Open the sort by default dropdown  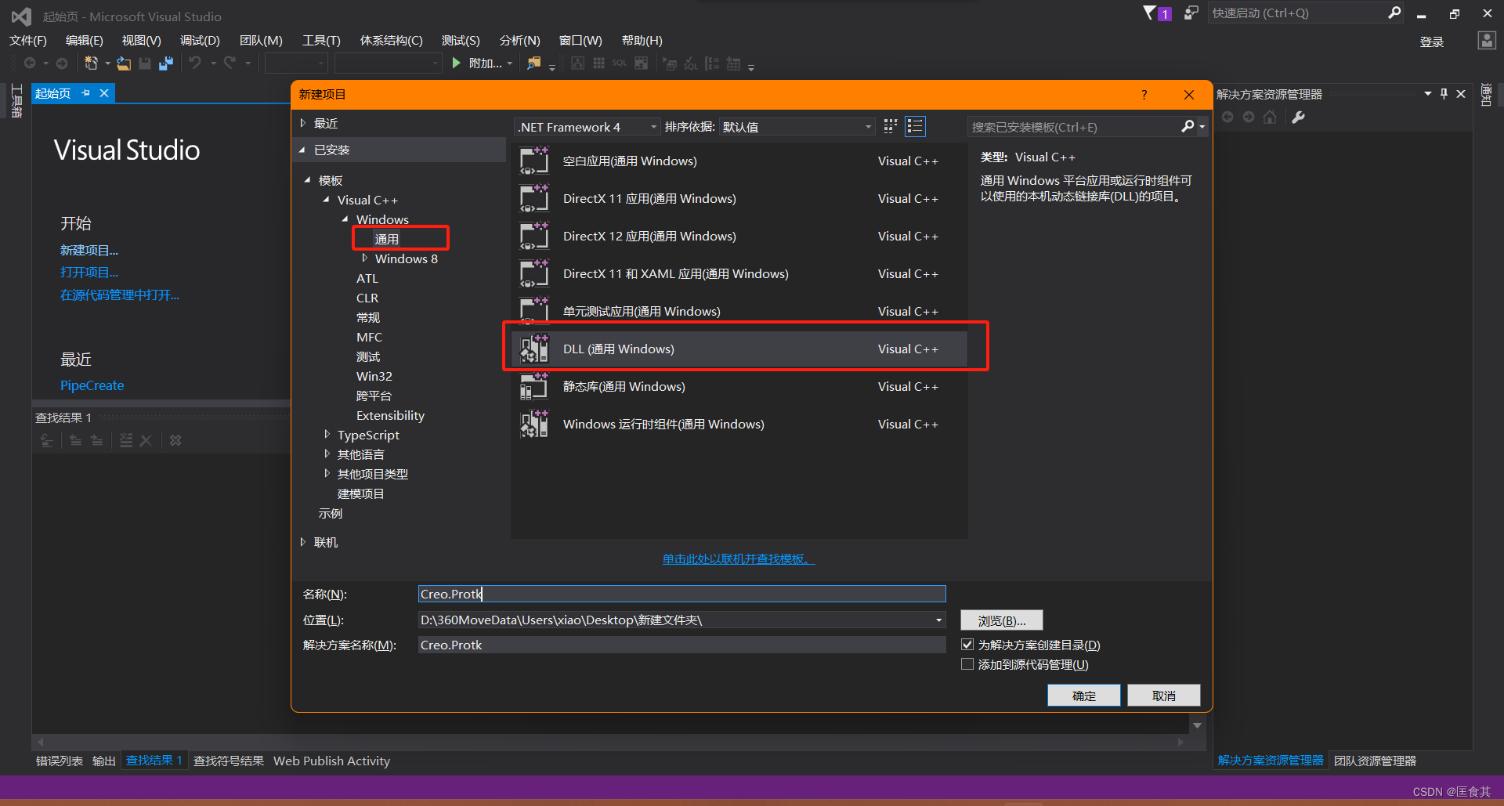(x=797, y=127)
